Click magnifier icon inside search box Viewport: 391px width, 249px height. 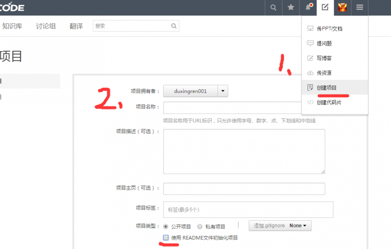[x=174, y=26]
